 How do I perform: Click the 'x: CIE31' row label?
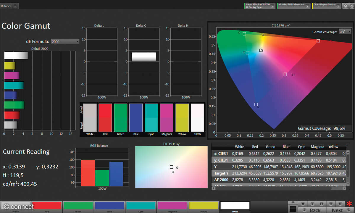(221, 154)
